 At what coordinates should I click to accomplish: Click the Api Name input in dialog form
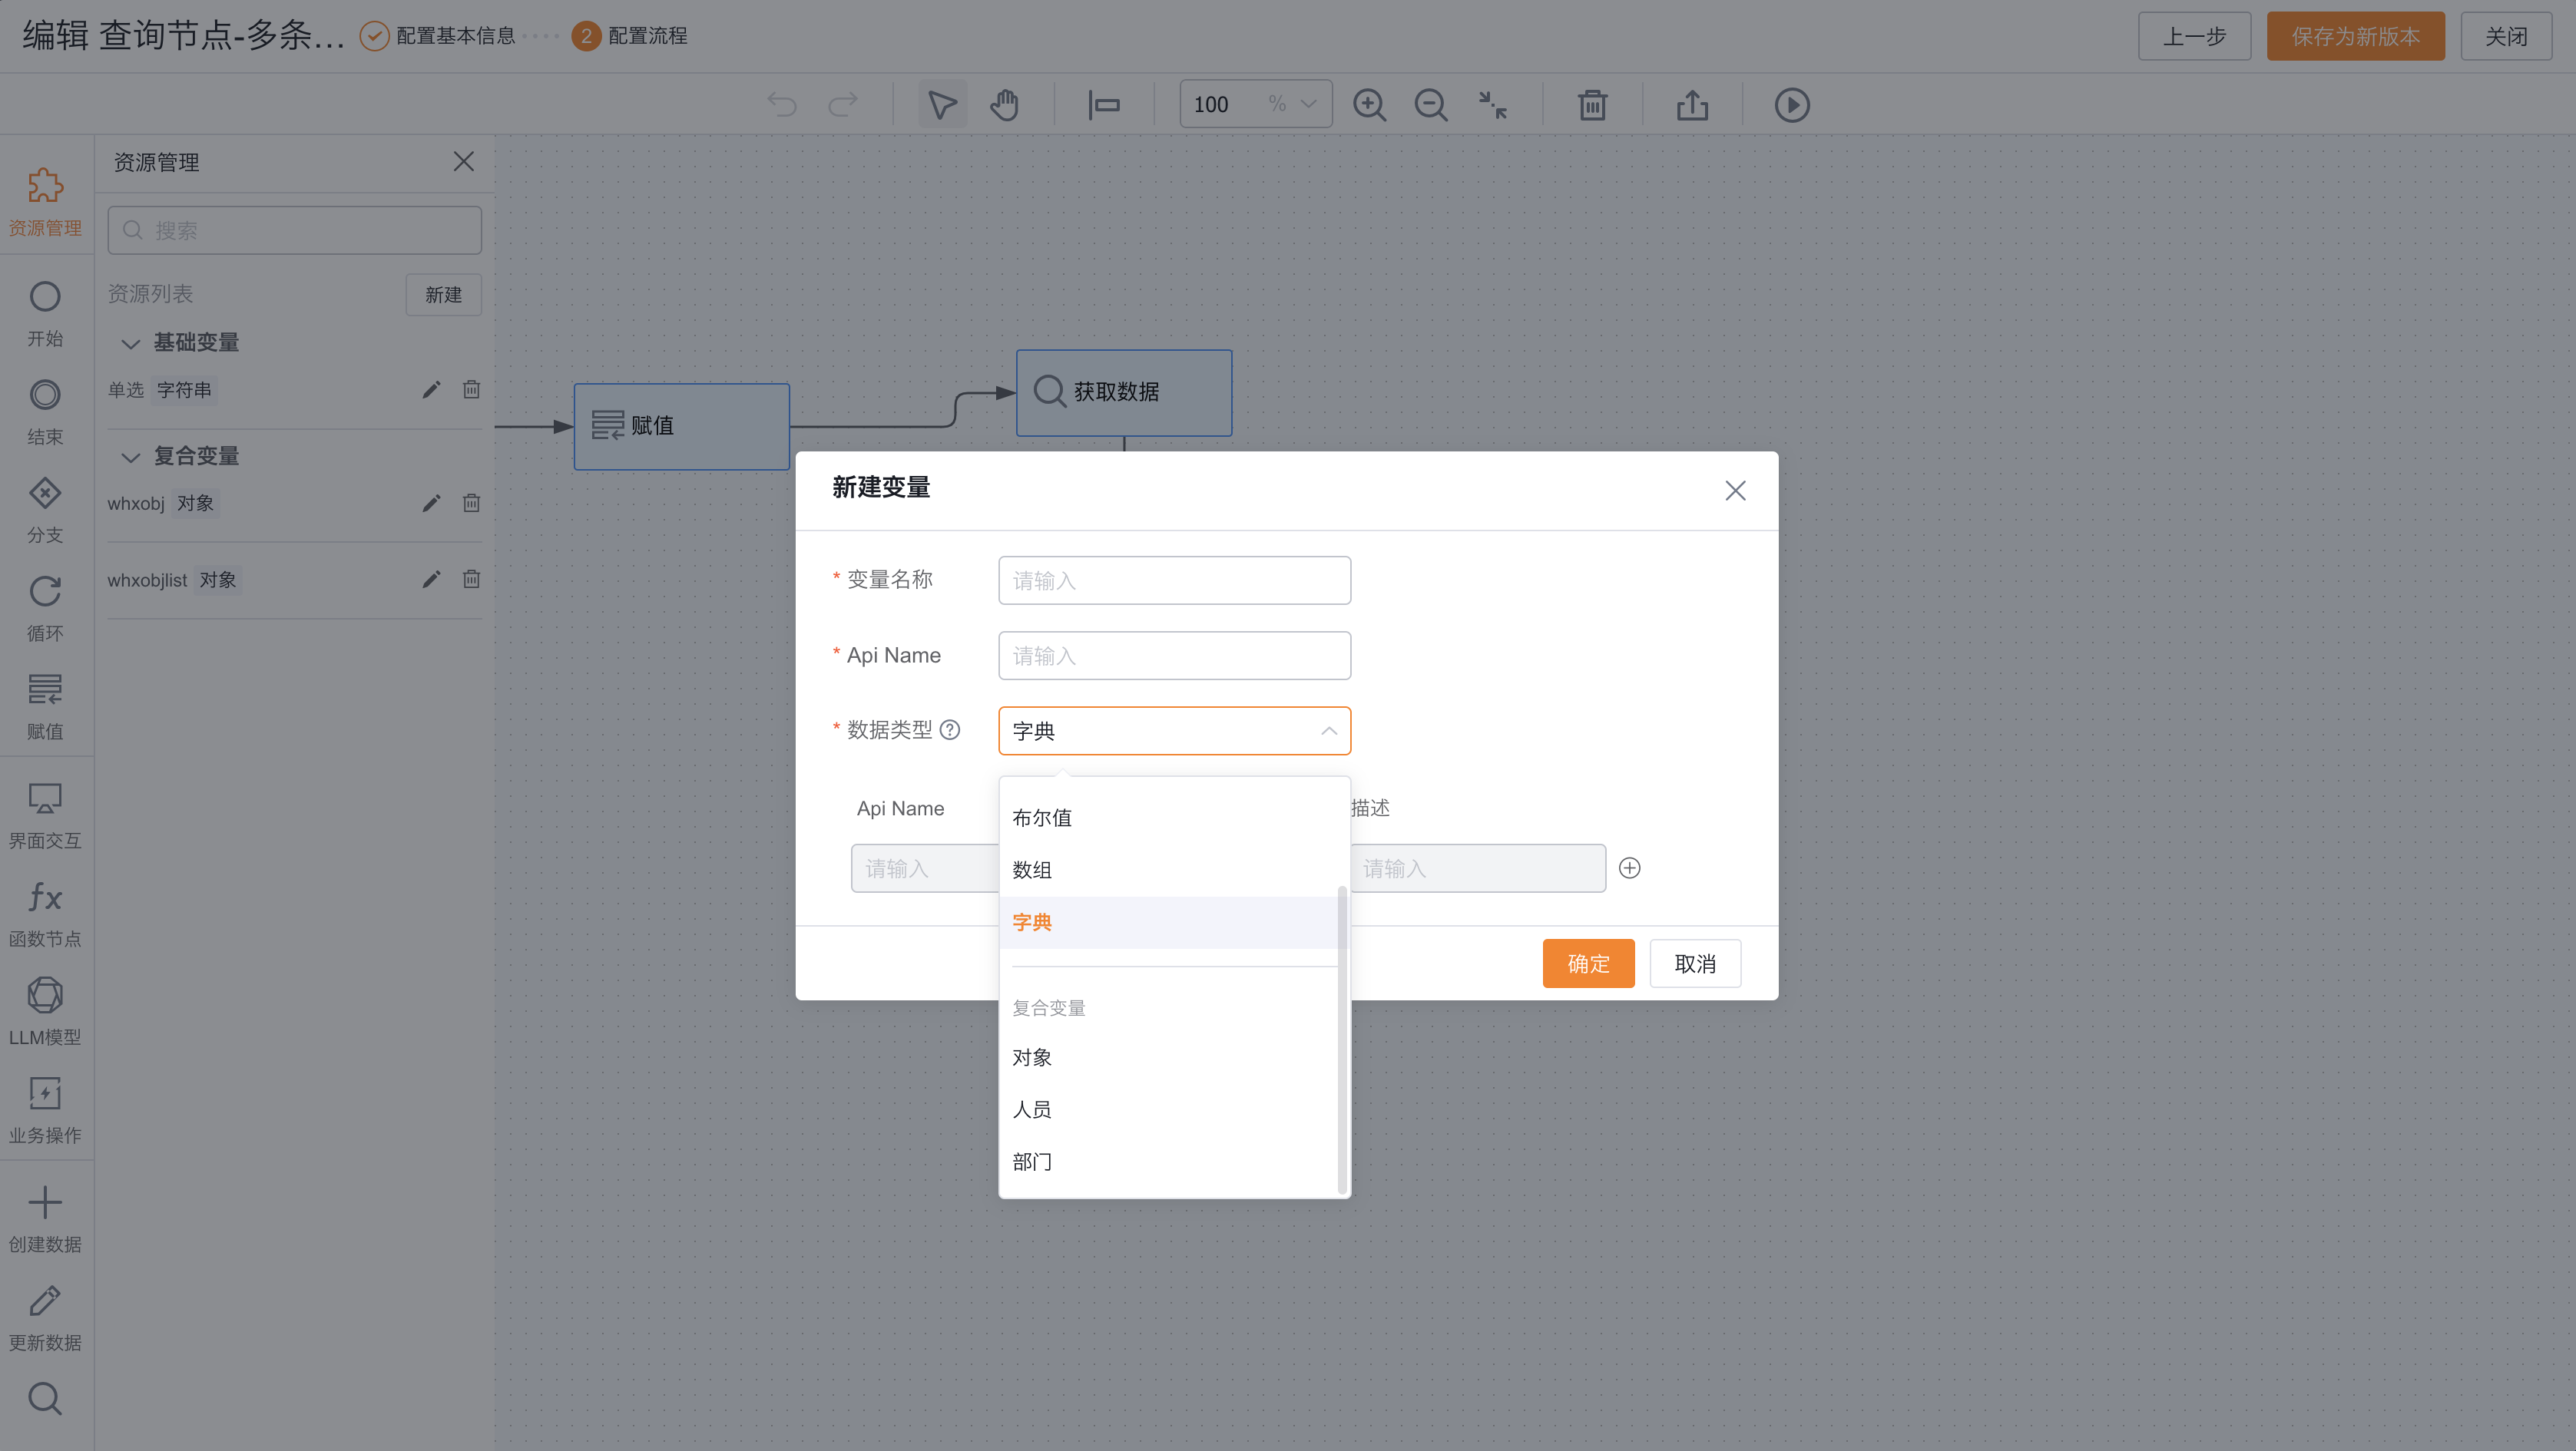point(1174,656)
